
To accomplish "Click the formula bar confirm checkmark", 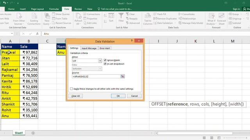I will point(30,34).
